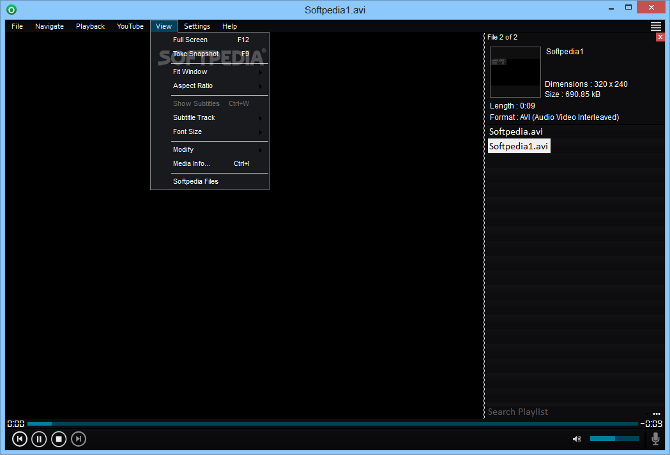Screen dimensions: 670x455
Task: Choose Softpedia Files menu entry
Action: point(209,181)
